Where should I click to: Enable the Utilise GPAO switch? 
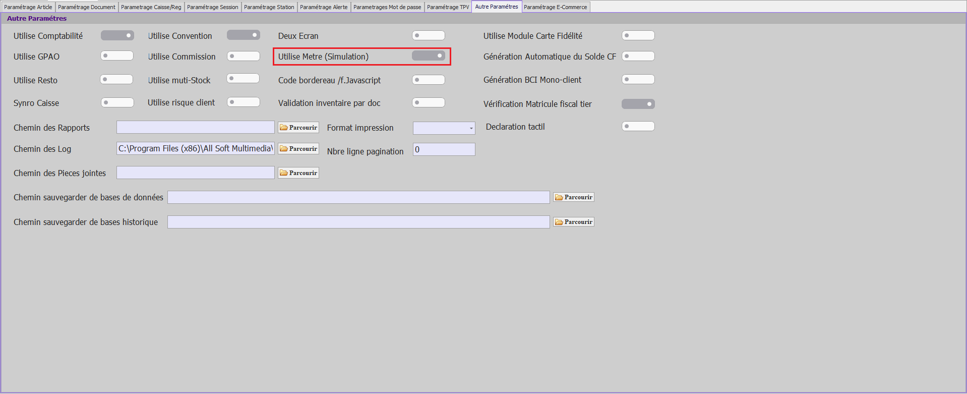point(117,55)
